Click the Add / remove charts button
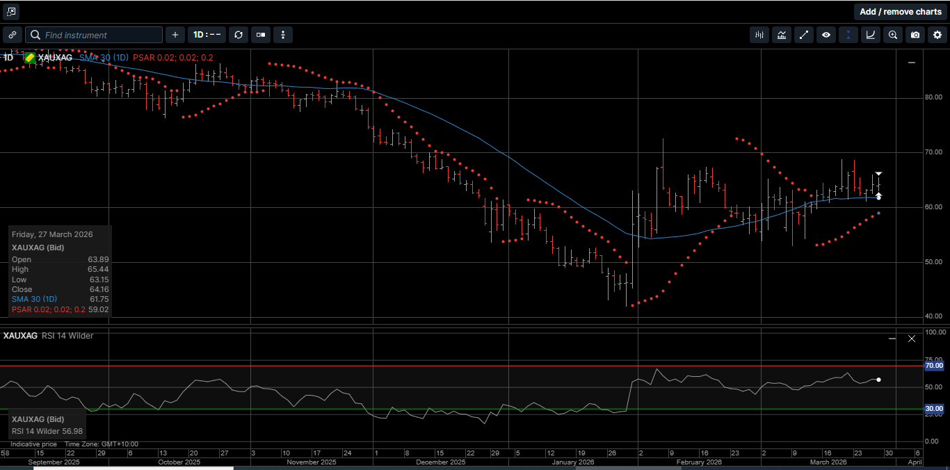The image size is (950, 470). click(900, 11)
